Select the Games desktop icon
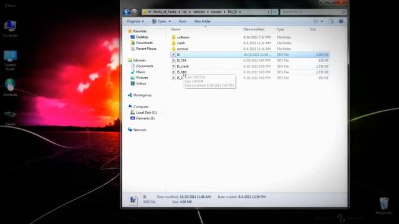 click(x=10, y=118)
